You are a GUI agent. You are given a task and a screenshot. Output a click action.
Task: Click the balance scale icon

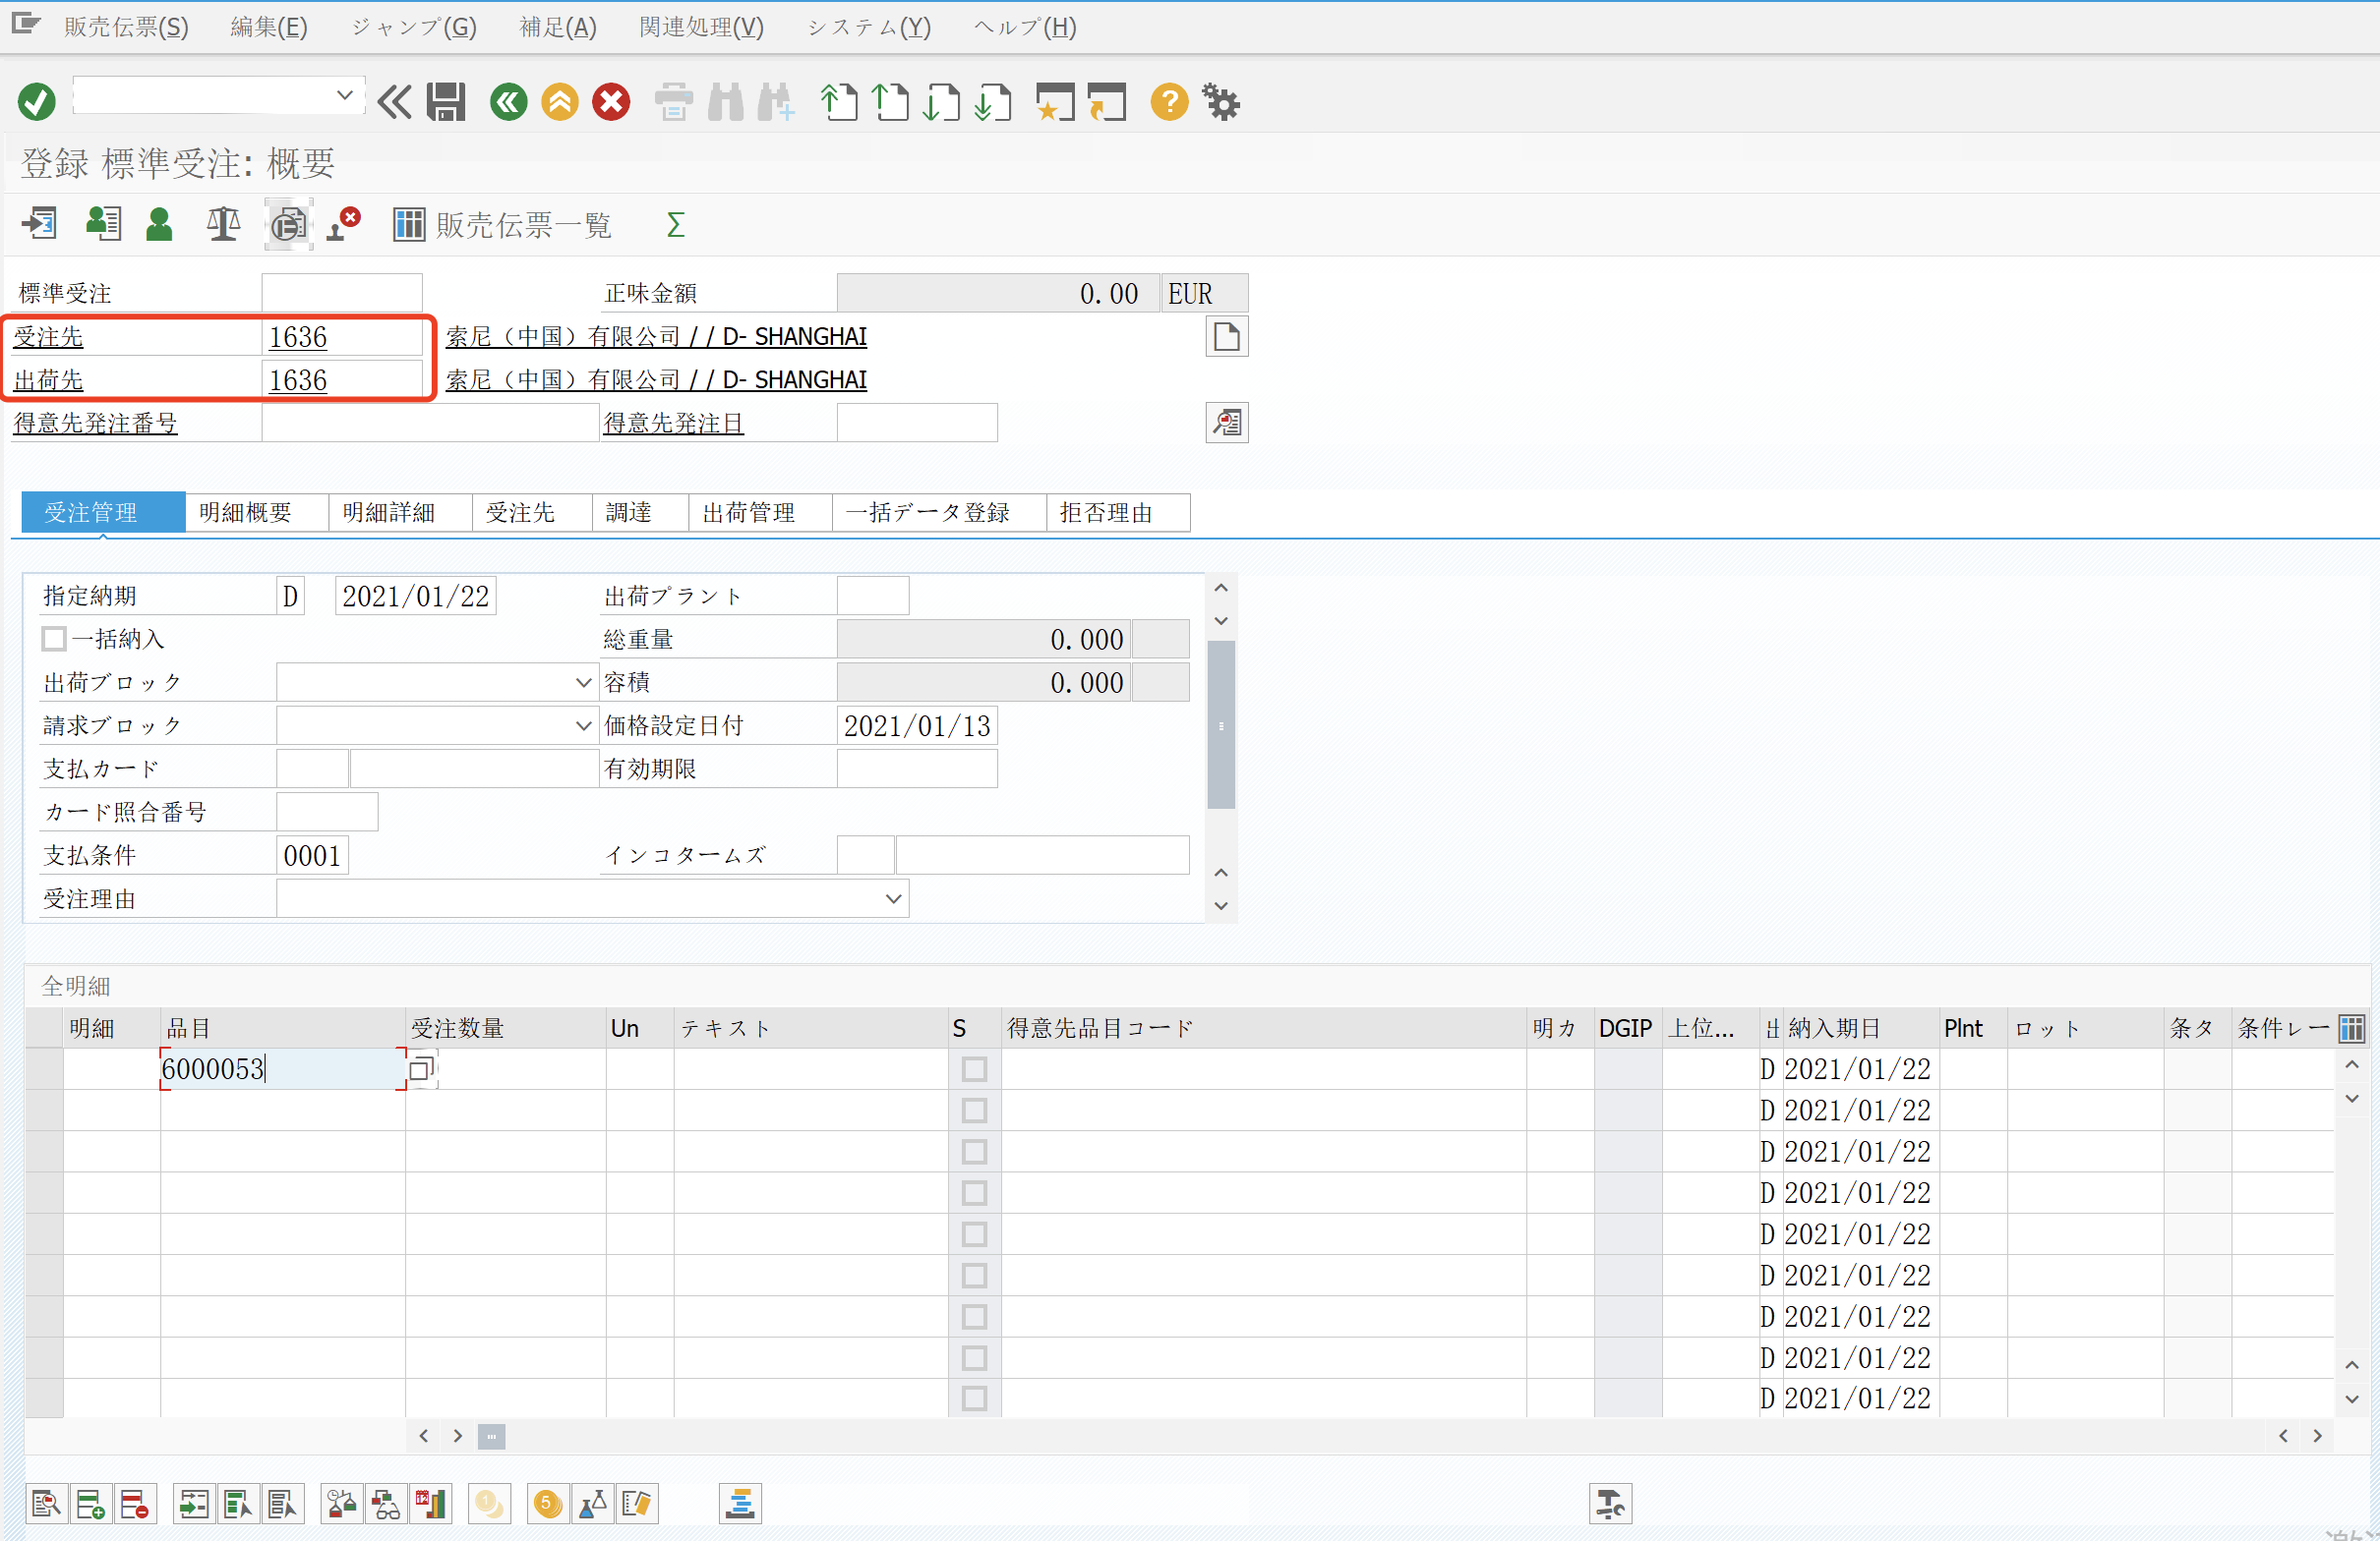pyautogui.click(x=223, y=224)
